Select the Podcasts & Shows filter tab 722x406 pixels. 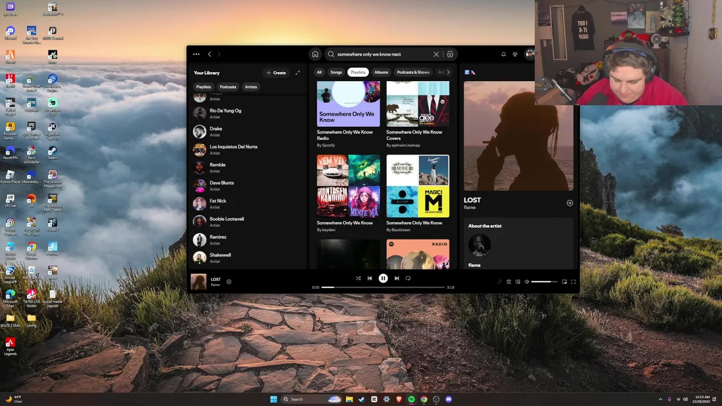tap(413, 72)
